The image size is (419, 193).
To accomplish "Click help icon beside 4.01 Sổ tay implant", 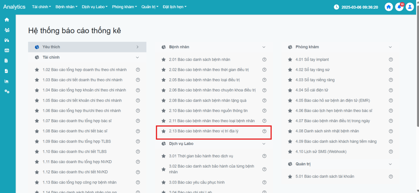I will pyautogui.click(x=391, y=59).
